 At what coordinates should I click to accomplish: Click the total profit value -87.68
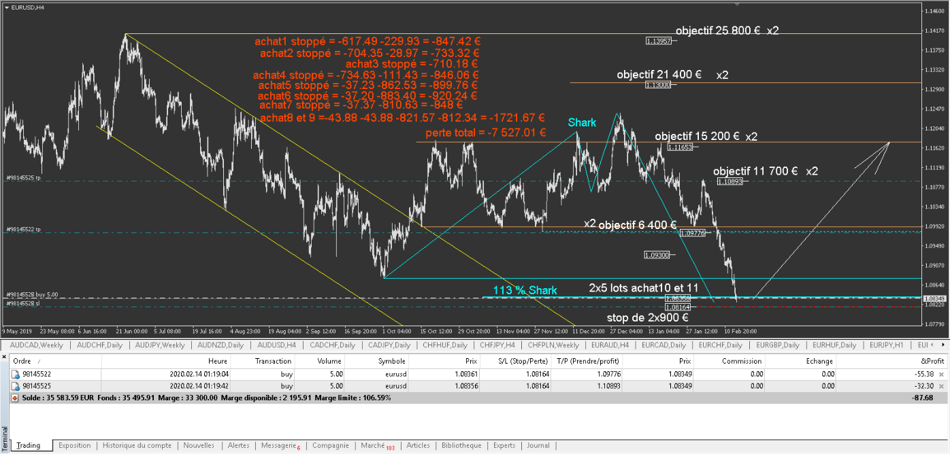pos(923,398)
